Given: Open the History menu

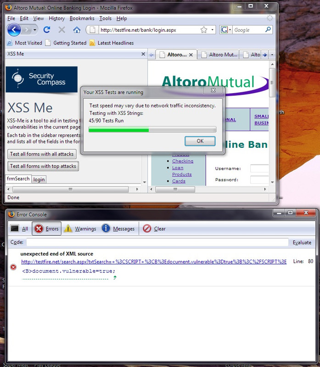Looking at the screenshot, I should [56, 18].
